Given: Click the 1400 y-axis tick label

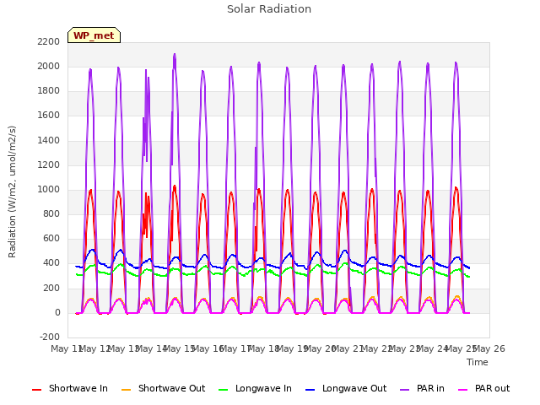Looking at the screenshot, I should pyautogui.click(x=49, y=140).
